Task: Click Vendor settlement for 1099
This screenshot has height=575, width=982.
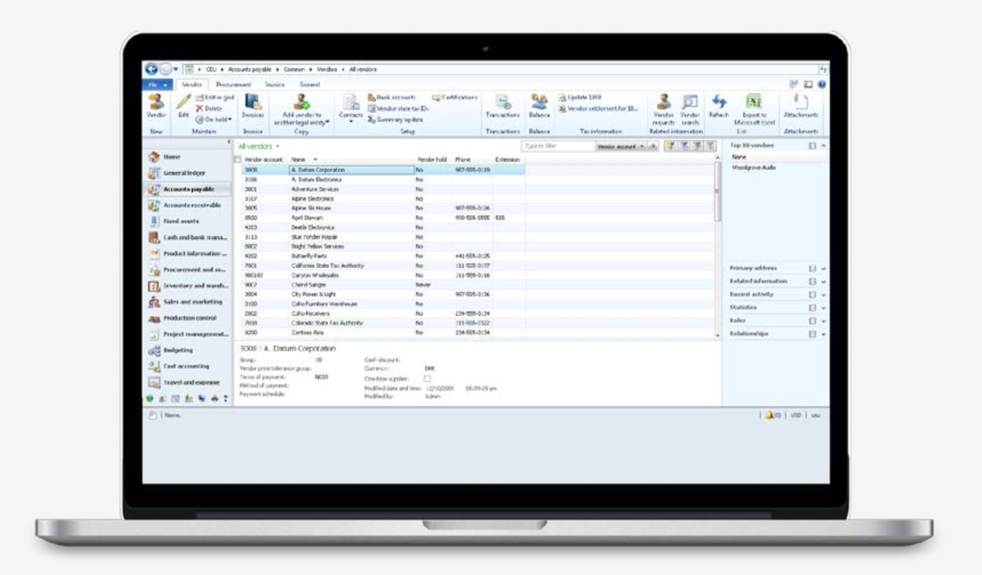Action: pos(597,108)
